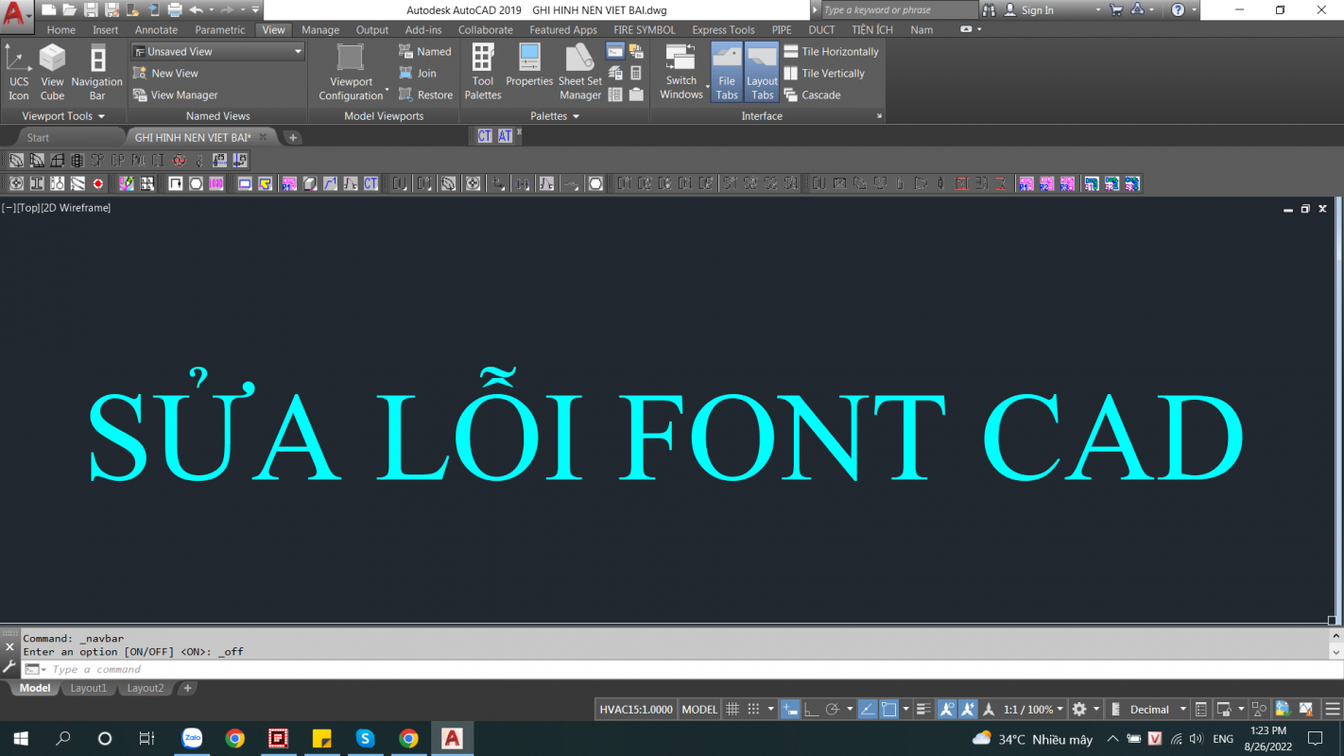Toggle drawing grid display in status bar

[x=732, y=710]
